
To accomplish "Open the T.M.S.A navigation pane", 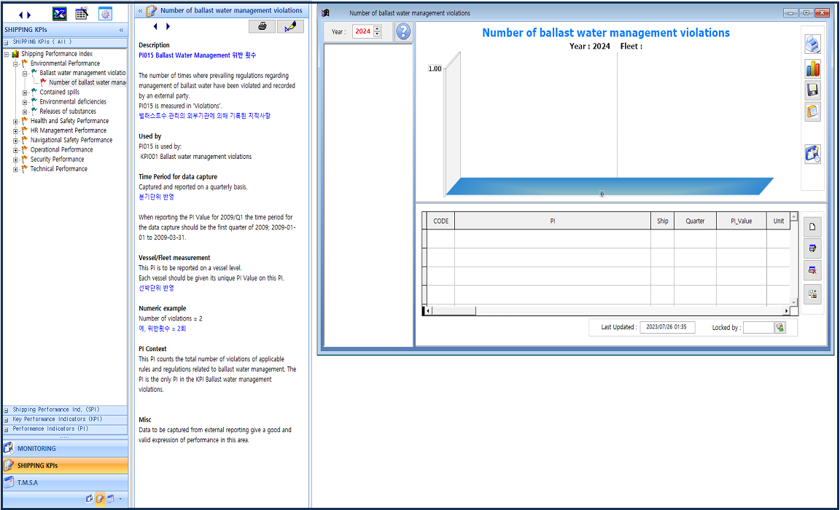I will 66,483.
